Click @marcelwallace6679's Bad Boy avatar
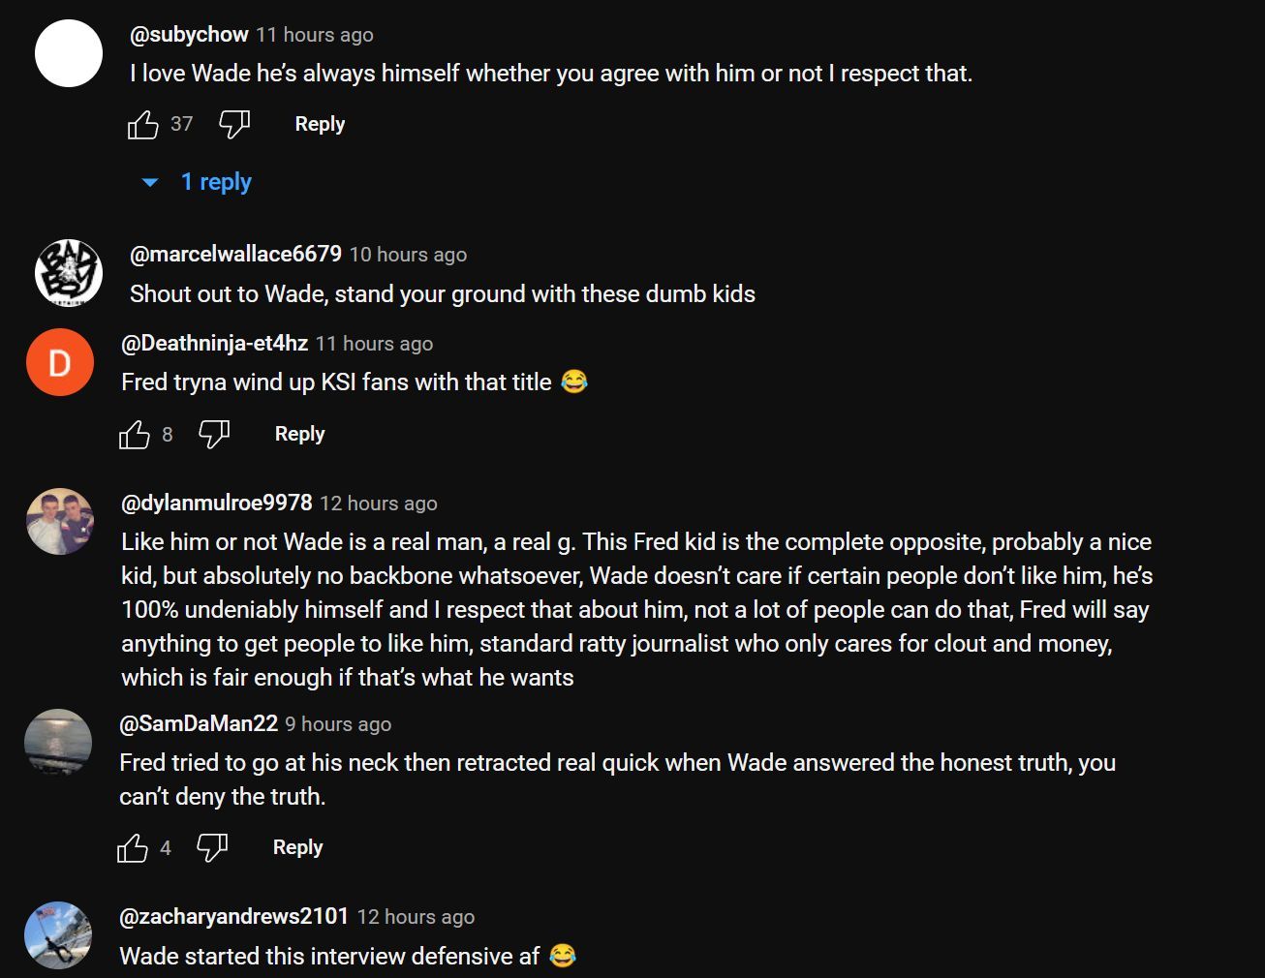The image size is (1265, 978). pyautogui.click(x=68, y=273)
